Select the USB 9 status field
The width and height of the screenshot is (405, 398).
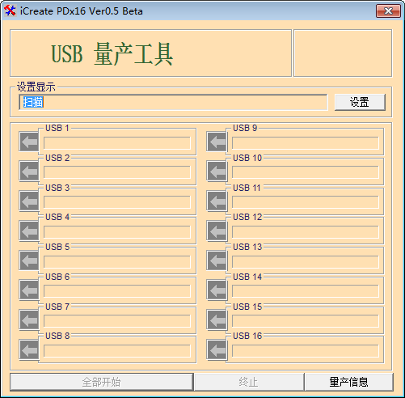tap(306, 143)
